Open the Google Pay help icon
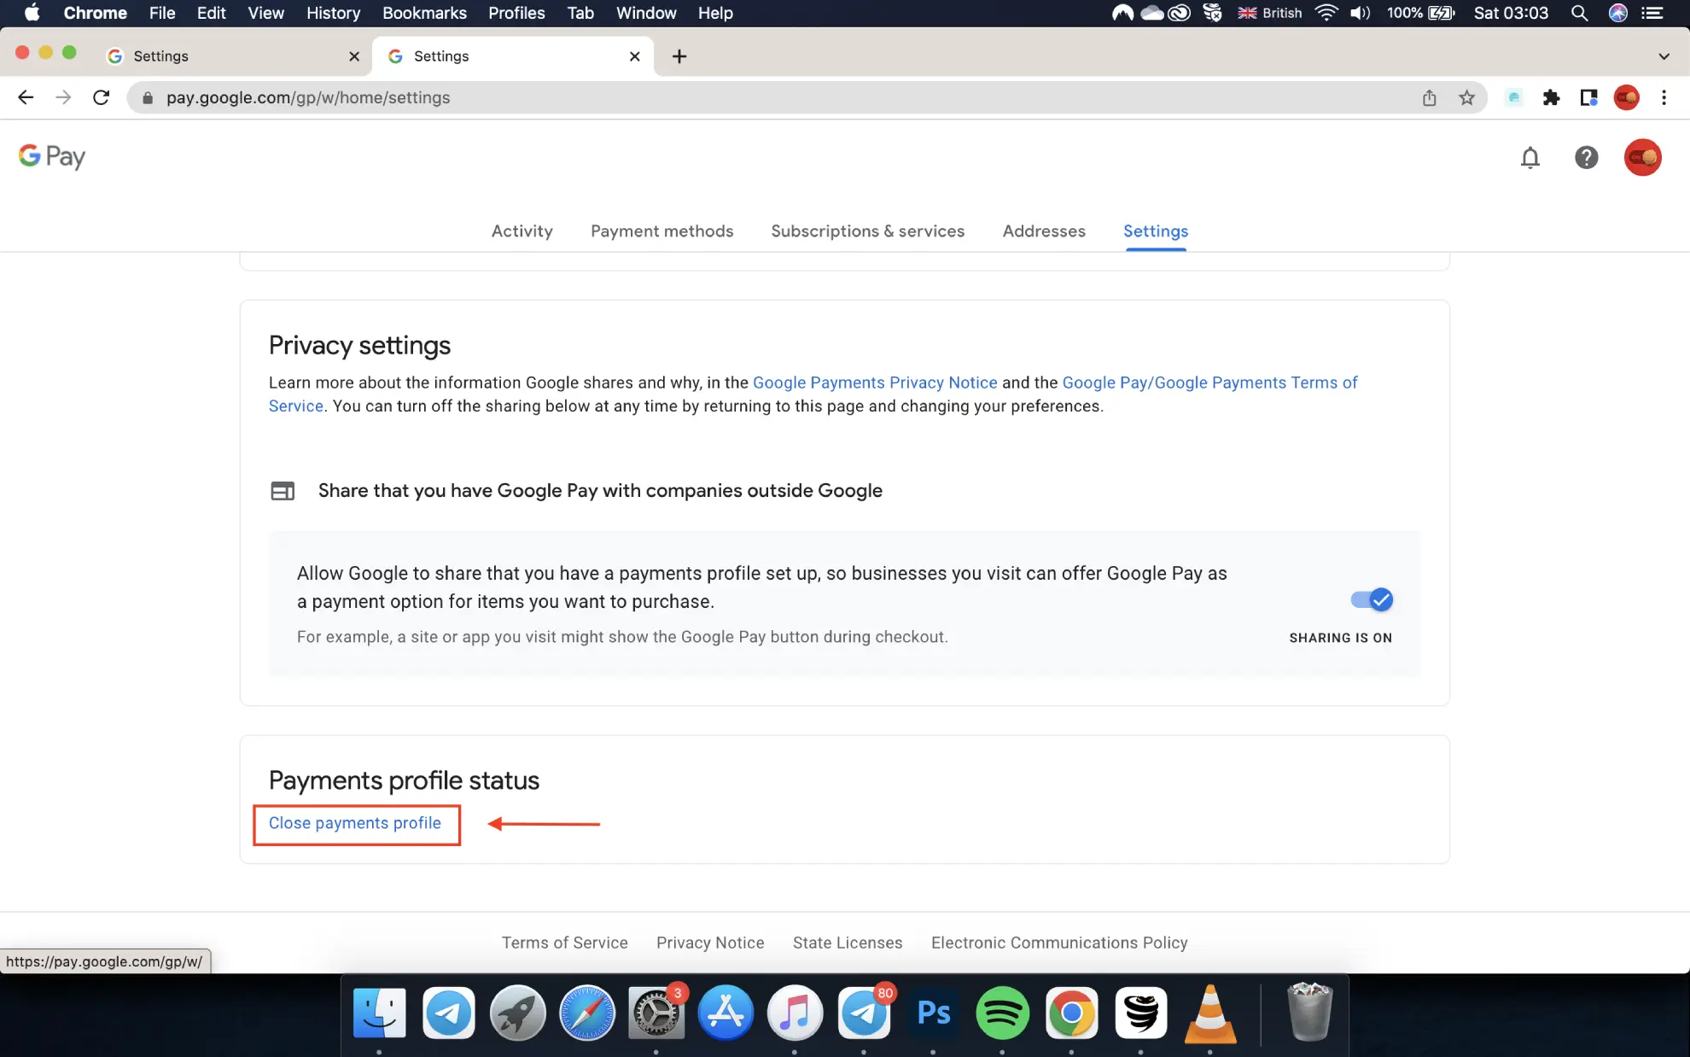Viewport: 1690px width, 1057px height. (1586, 158)
